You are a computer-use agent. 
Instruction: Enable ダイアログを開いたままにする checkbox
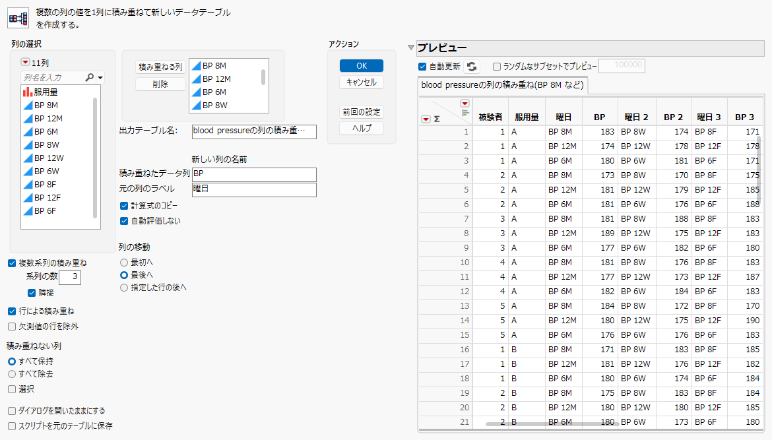(x=12, y=411)
